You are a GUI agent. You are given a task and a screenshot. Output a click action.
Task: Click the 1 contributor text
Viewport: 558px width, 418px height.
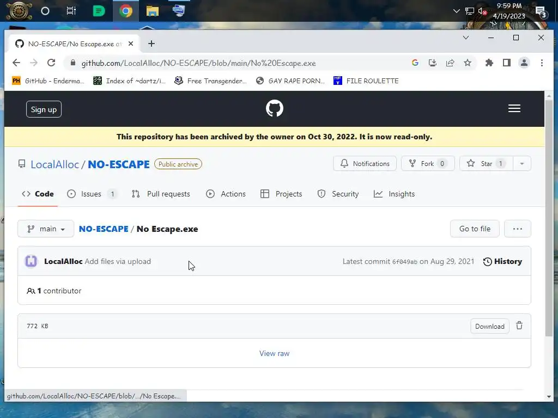(54, 291)
